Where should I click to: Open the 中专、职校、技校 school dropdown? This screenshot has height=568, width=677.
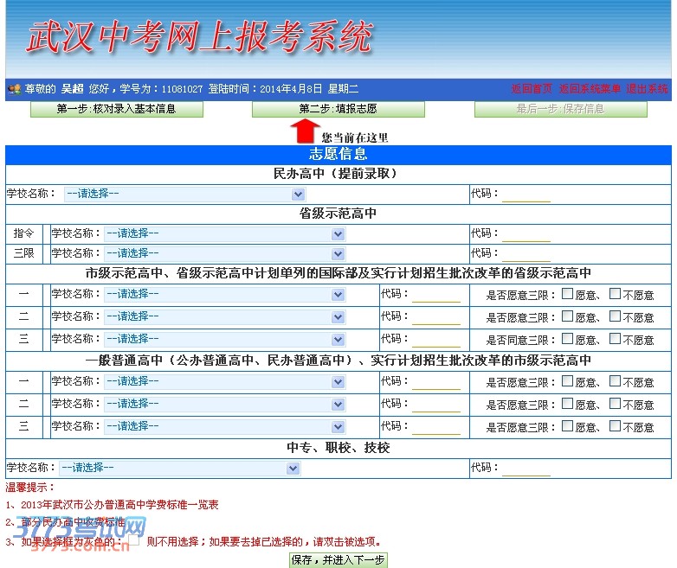coord(179,469)
